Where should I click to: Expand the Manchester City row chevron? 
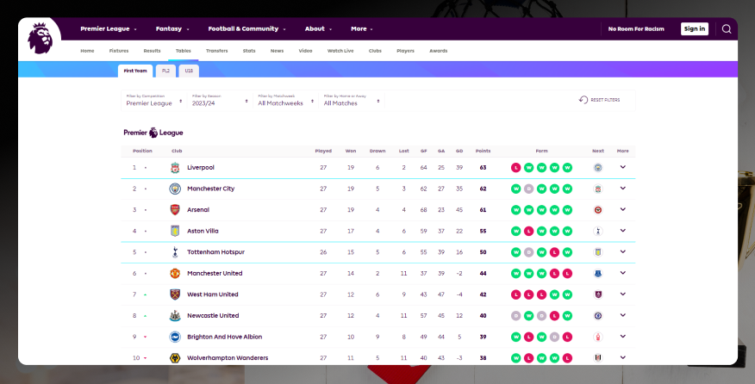(622, 189)
